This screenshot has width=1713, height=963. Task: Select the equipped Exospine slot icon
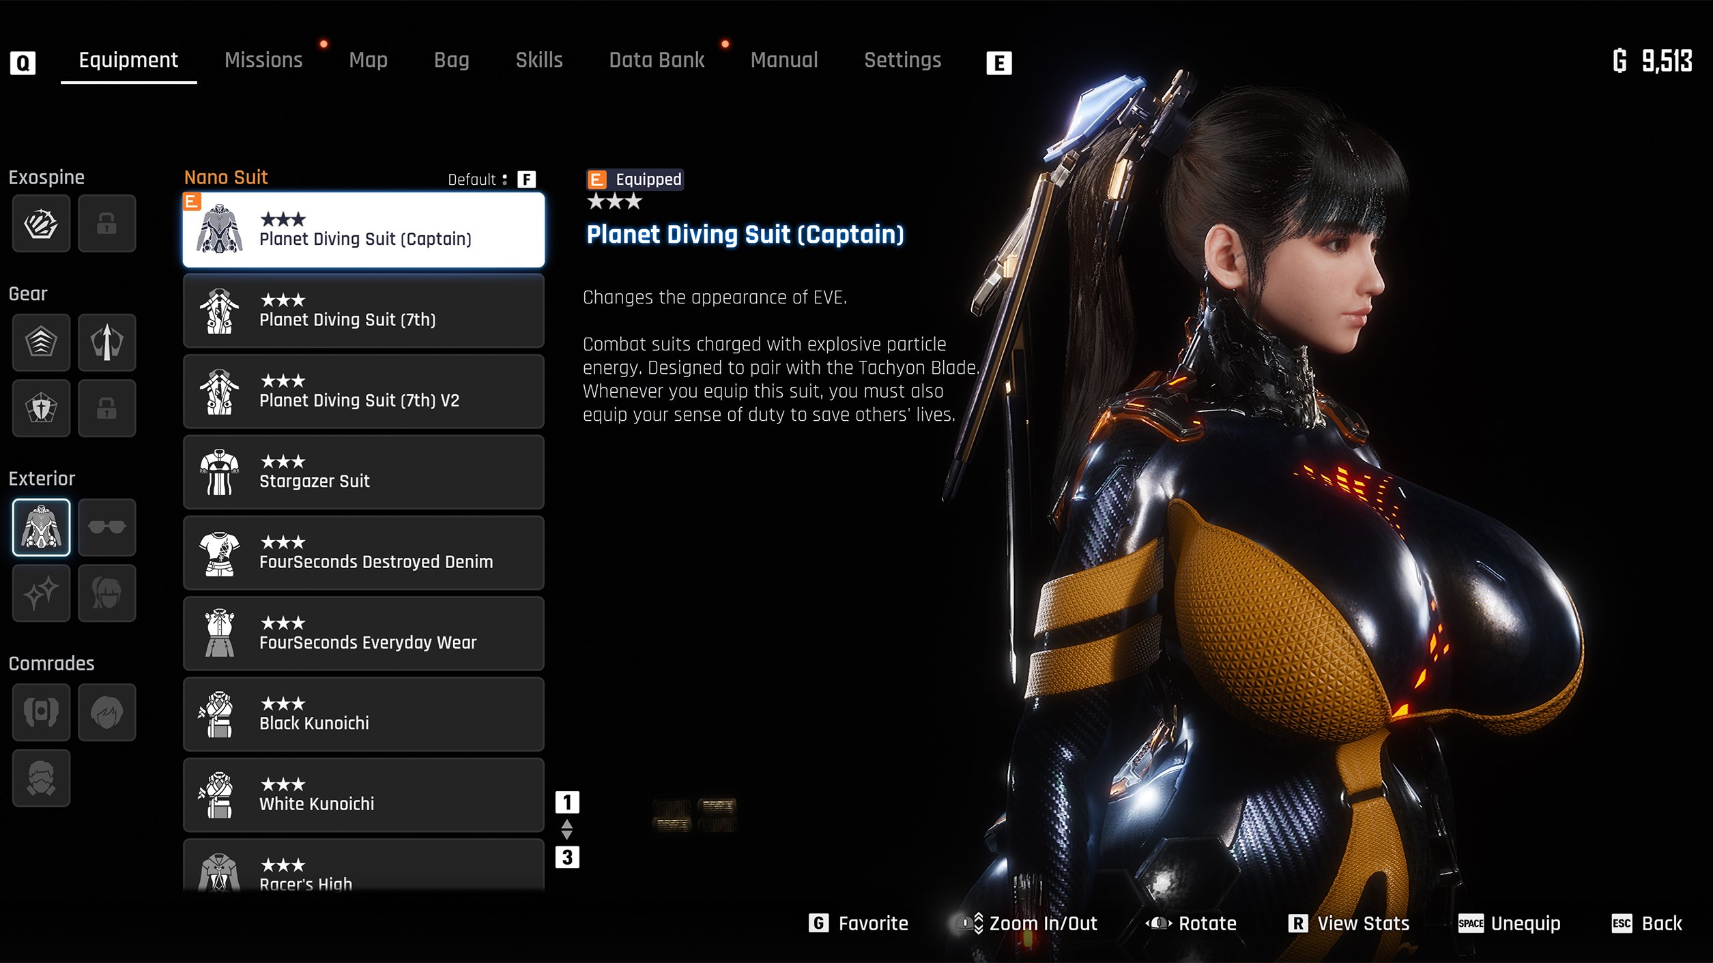41,223
